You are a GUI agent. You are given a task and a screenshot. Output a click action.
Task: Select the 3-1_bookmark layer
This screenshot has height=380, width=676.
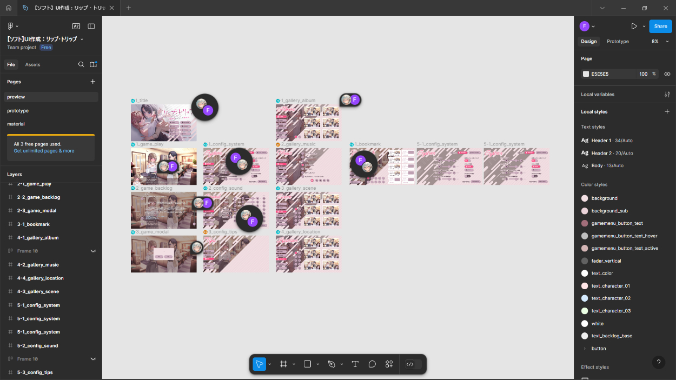(33, 224)
